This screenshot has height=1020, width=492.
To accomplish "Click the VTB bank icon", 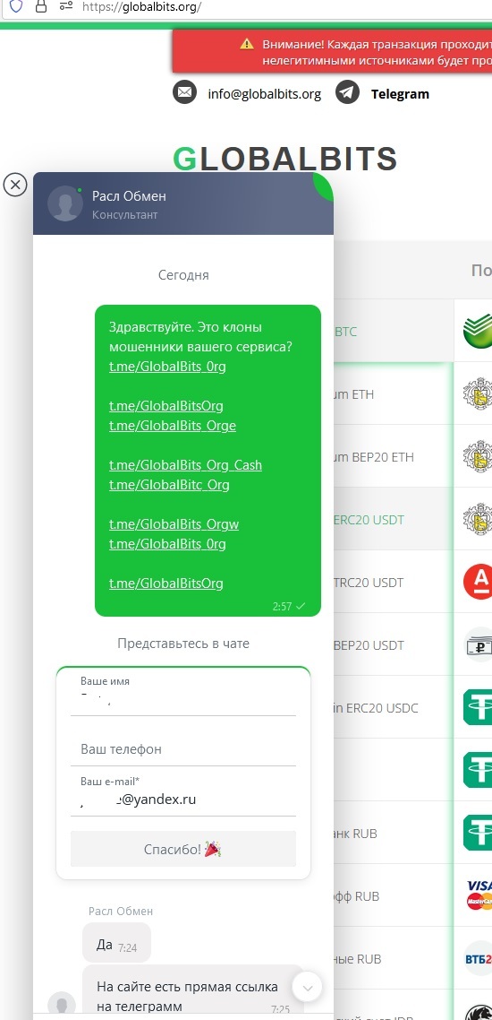I will (x=479, y=958).
